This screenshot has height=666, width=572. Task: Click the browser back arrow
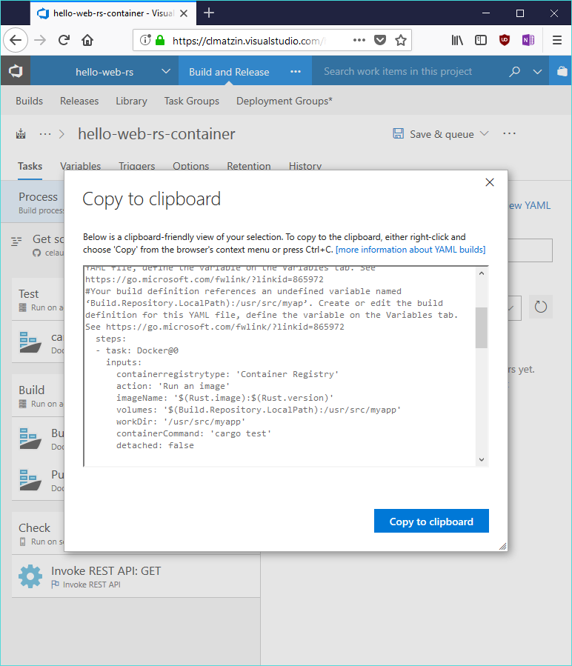[x=16, y=40]
